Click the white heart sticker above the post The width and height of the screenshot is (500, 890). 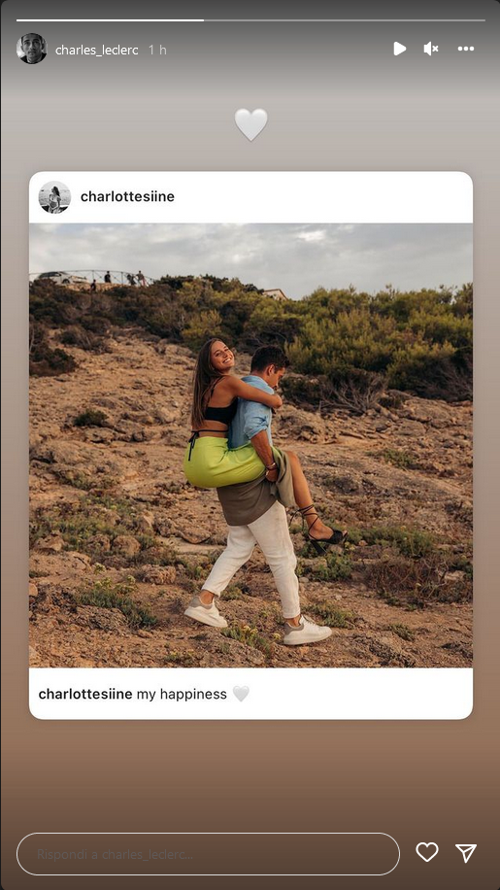(251, 124)
